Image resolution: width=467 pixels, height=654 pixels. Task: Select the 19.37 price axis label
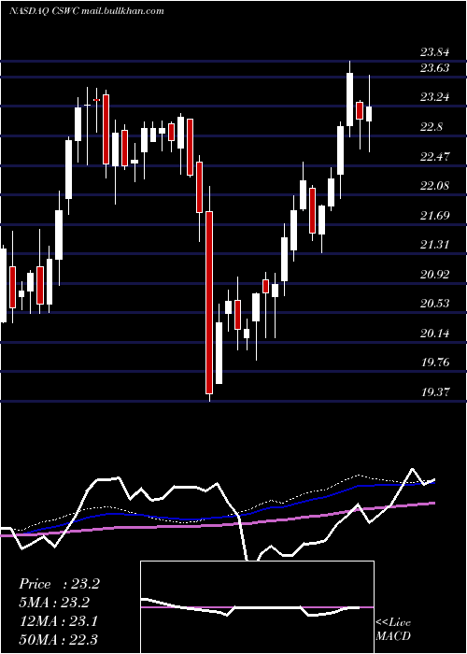click(435, 392)
